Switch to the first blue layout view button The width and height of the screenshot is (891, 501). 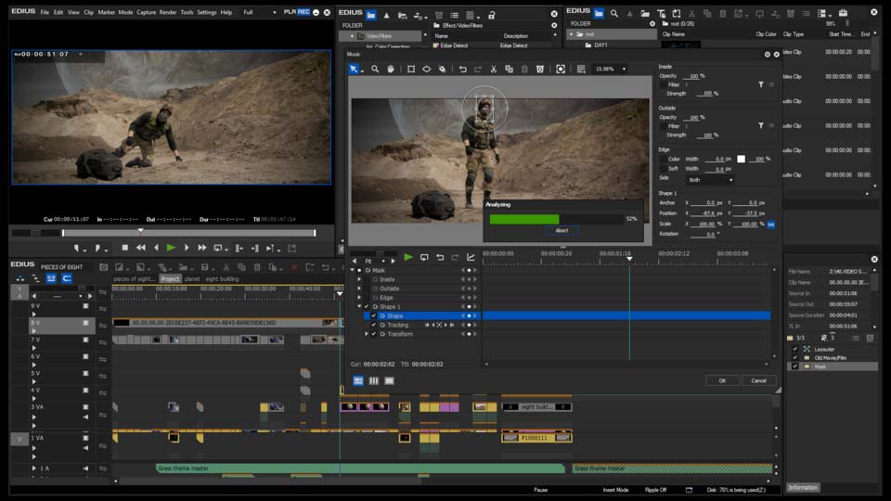coord(358,380)
